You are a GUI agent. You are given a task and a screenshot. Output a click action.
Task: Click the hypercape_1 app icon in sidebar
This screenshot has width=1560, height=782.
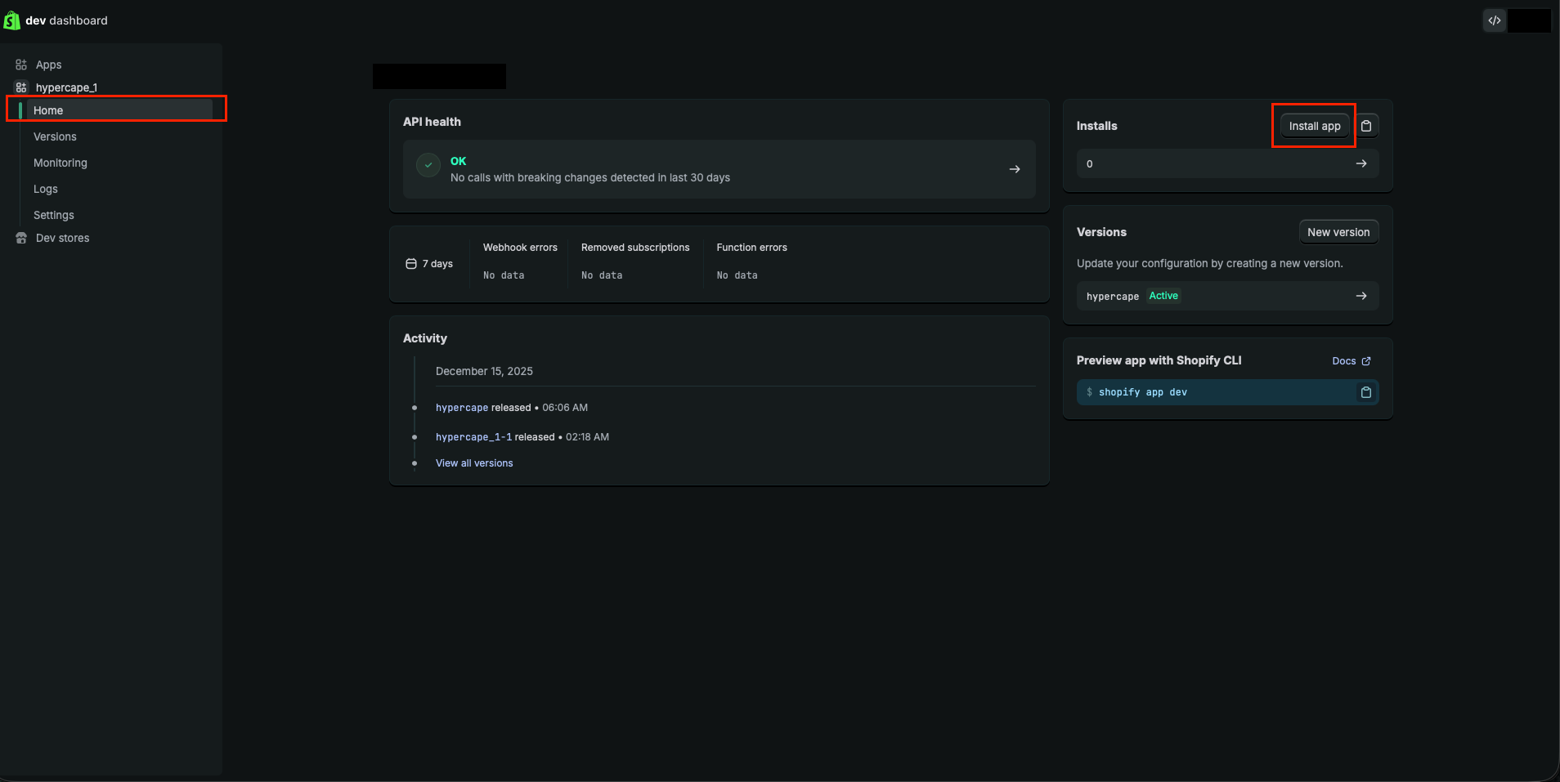[21, 87]
